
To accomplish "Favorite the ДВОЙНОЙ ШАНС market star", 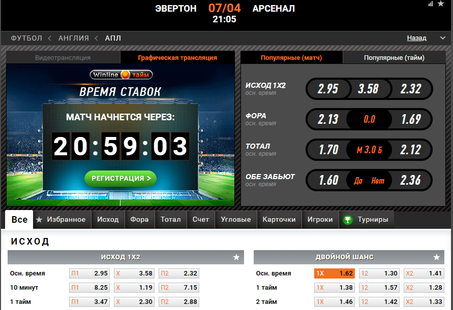I will click(437, 257).
